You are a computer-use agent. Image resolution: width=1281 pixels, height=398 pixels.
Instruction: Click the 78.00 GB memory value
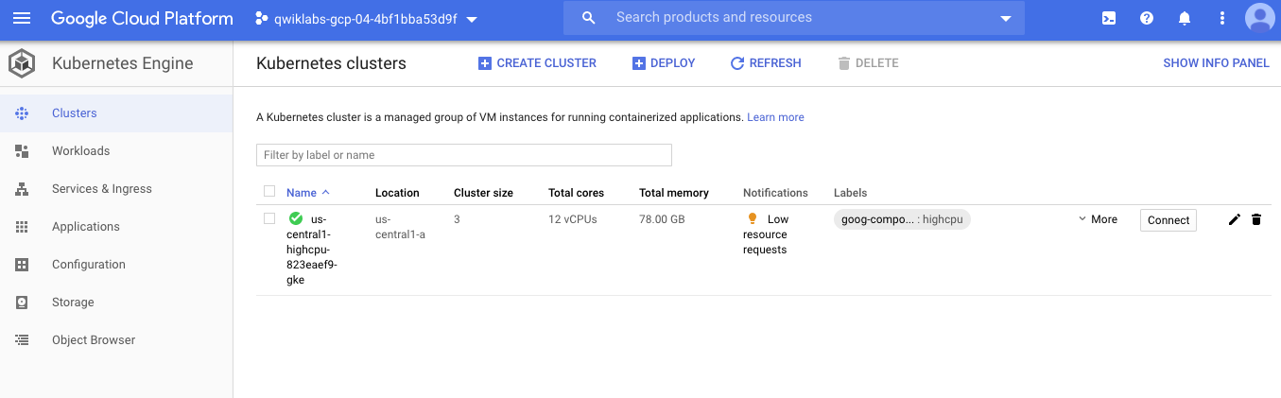[662, 219]
